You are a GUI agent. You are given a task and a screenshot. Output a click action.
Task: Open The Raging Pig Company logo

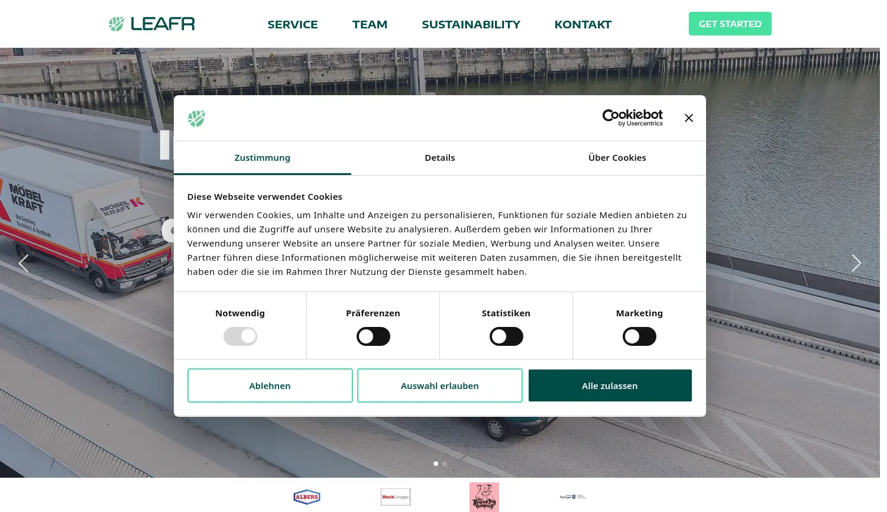point(484,497)
